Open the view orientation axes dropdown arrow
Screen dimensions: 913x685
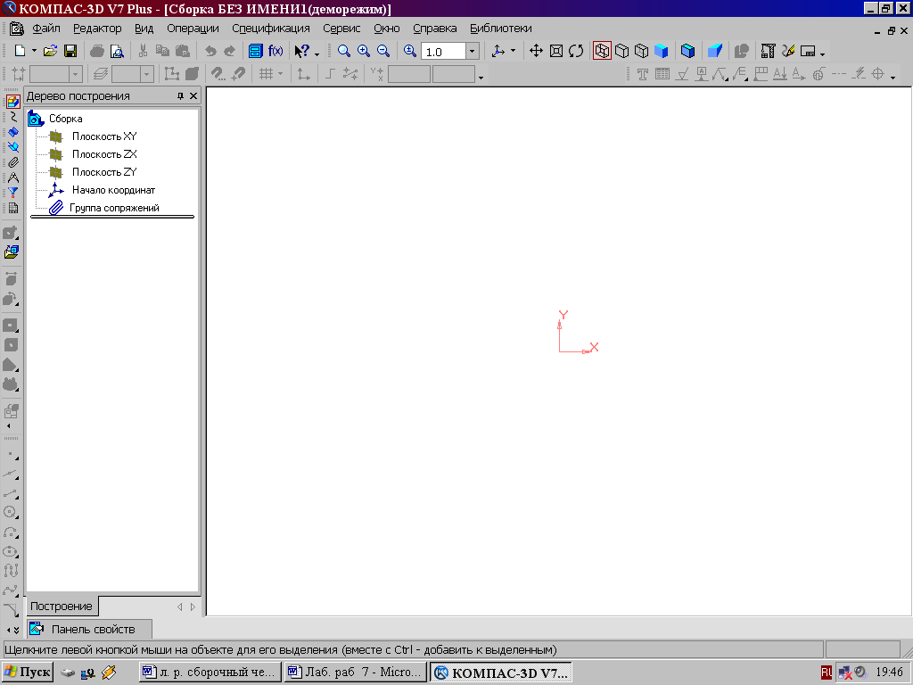coord(513,51)
